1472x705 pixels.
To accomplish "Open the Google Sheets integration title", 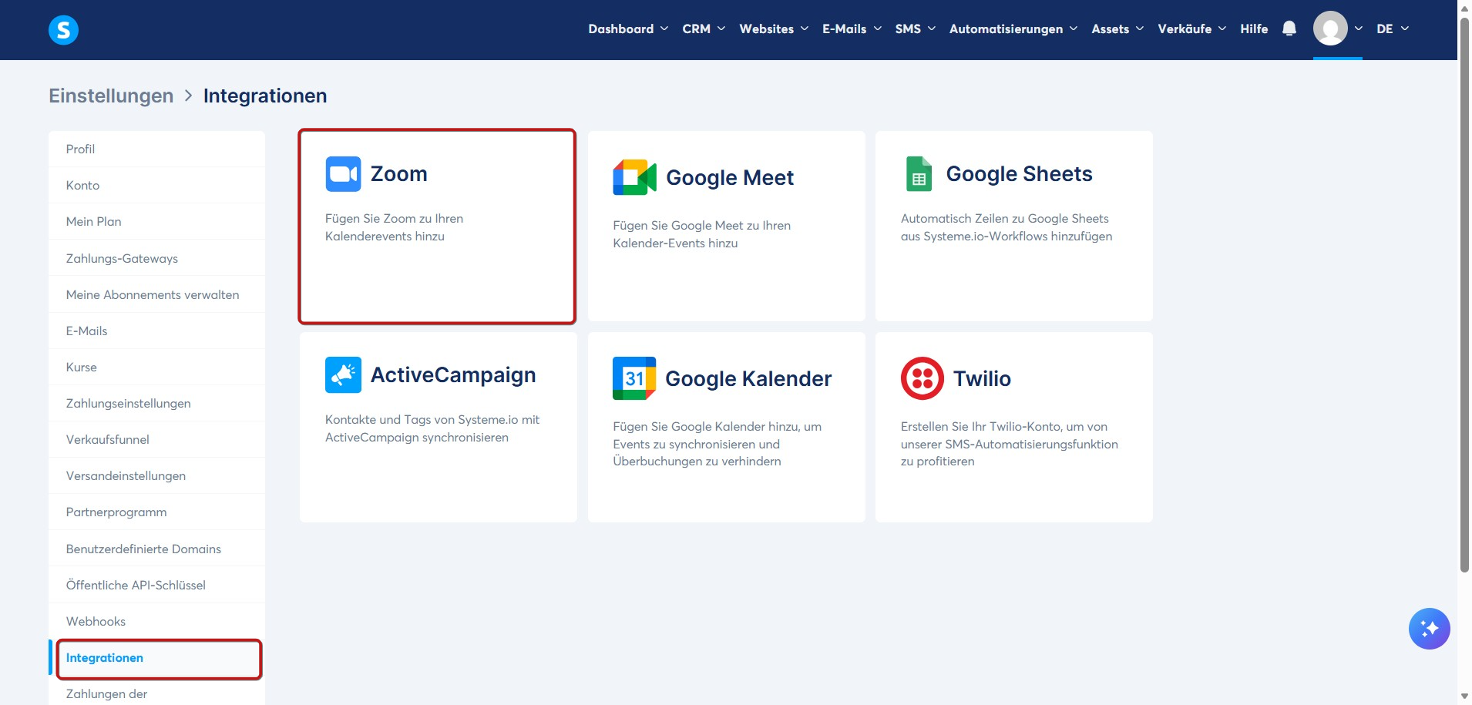I will [1019, 174].
